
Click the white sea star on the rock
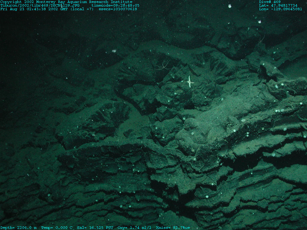(x=190, y=81)
